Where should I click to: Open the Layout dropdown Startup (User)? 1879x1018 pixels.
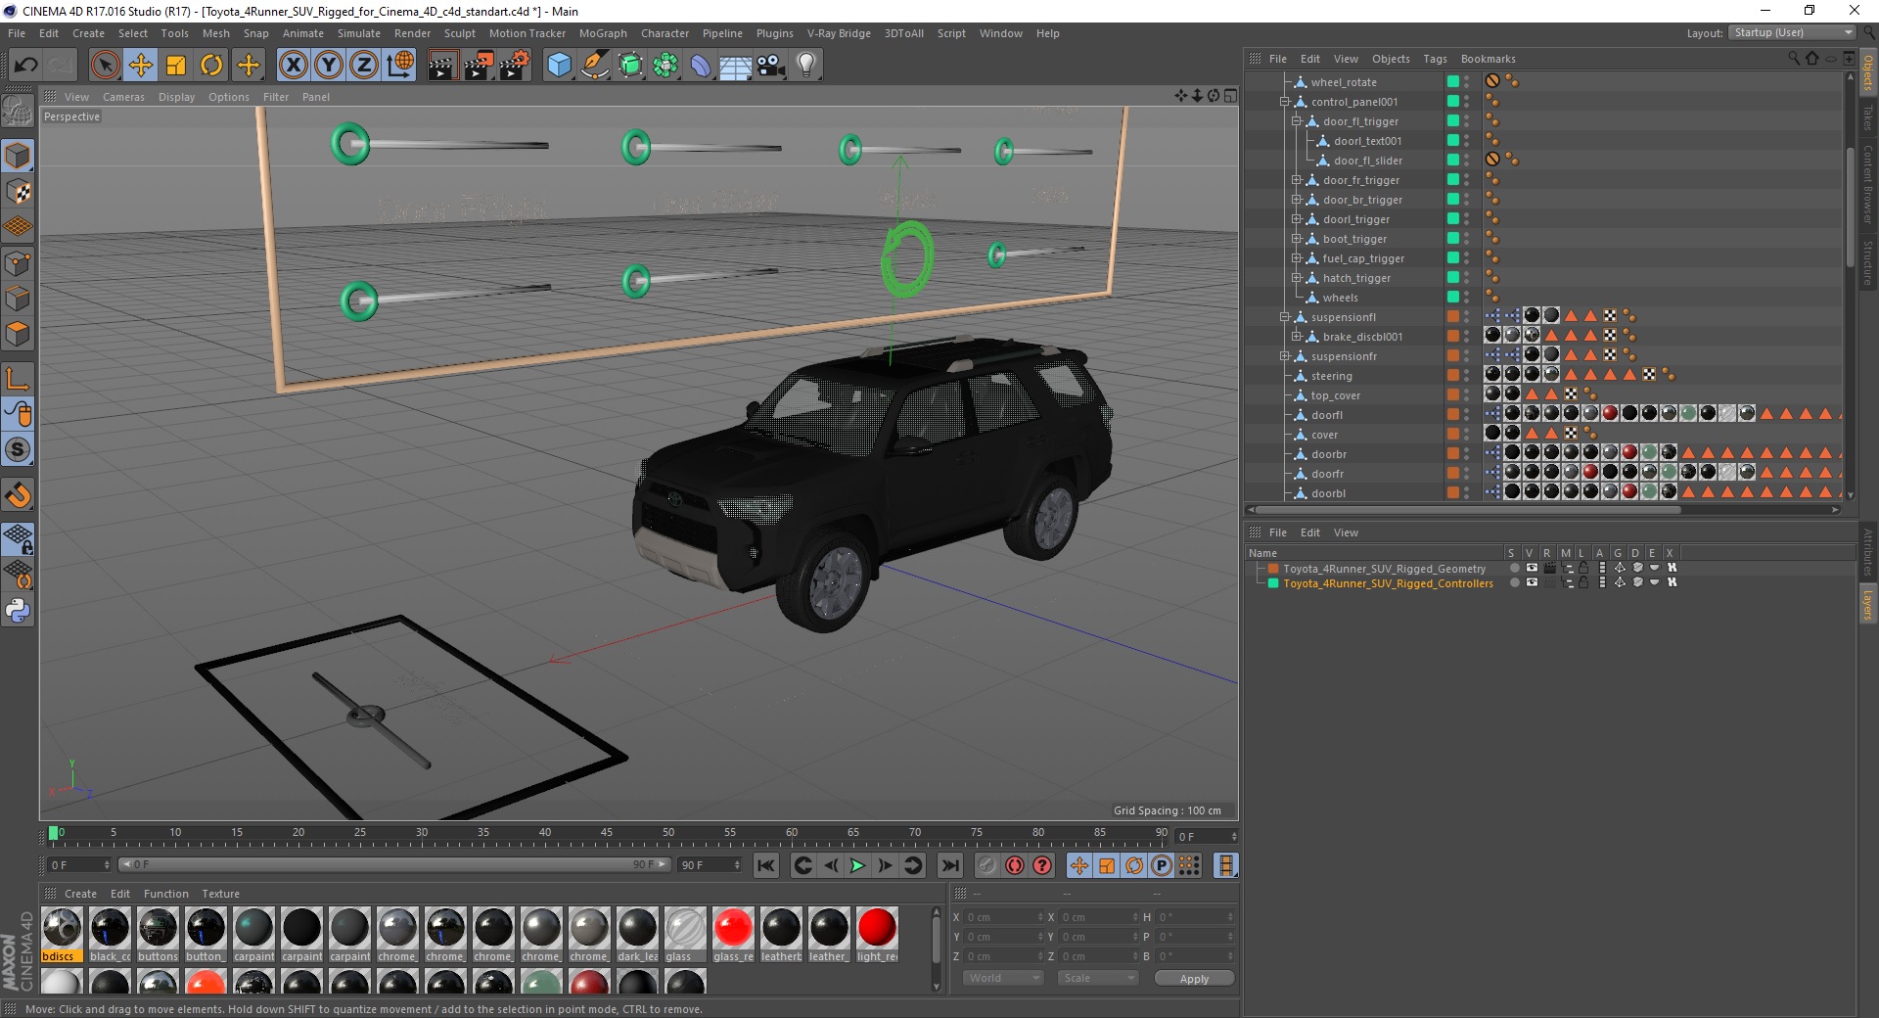pyautogui.click(x=1792, y=33)
